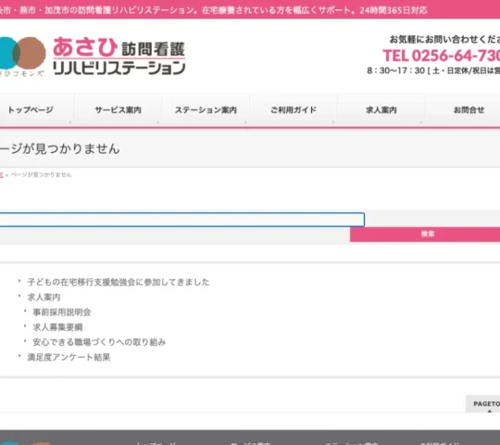Open the トップページ menu item

tap(31, 110)
